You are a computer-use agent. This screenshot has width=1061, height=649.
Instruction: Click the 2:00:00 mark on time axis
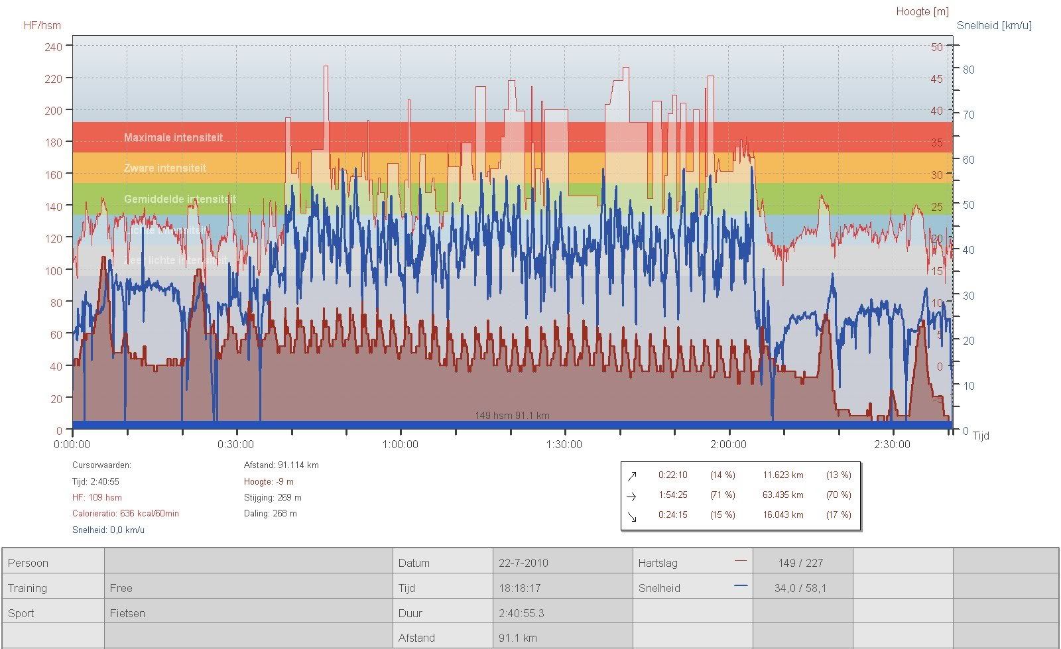coord(728,445)
